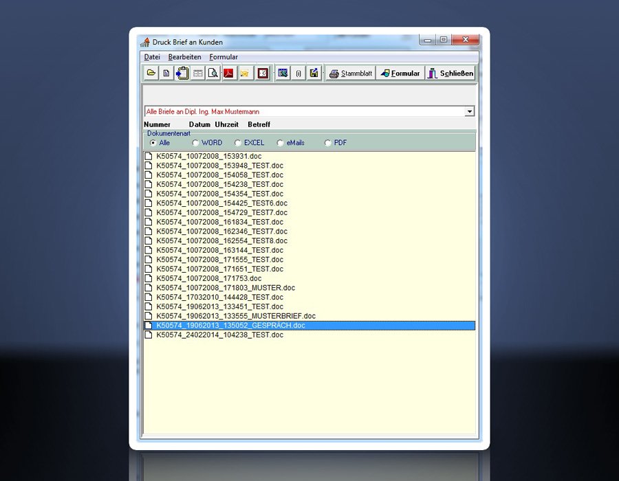619x481 pixels.
Task: Click the blue grid screen toolbar icon
Action: (x=283, y=73)
